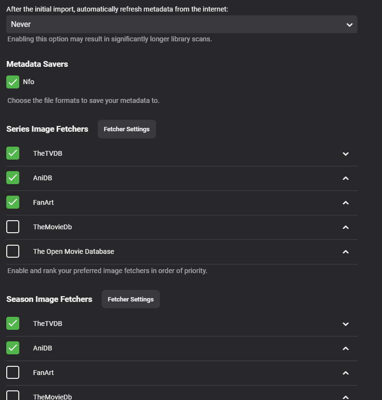Open the metadata refresh interval dropdown
The image size is (382, 400).
coord(182,25)
